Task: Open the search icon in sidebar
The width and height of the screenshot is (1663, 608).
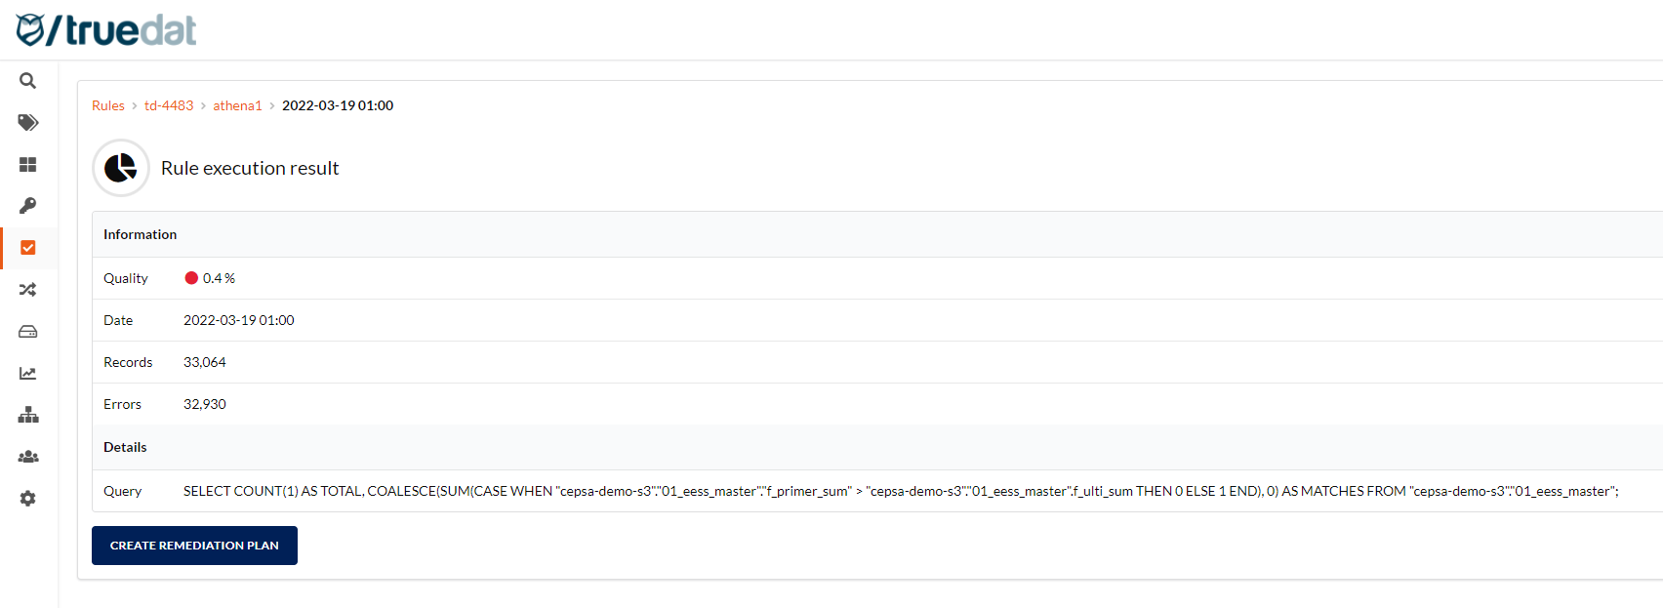Action: 28,81
